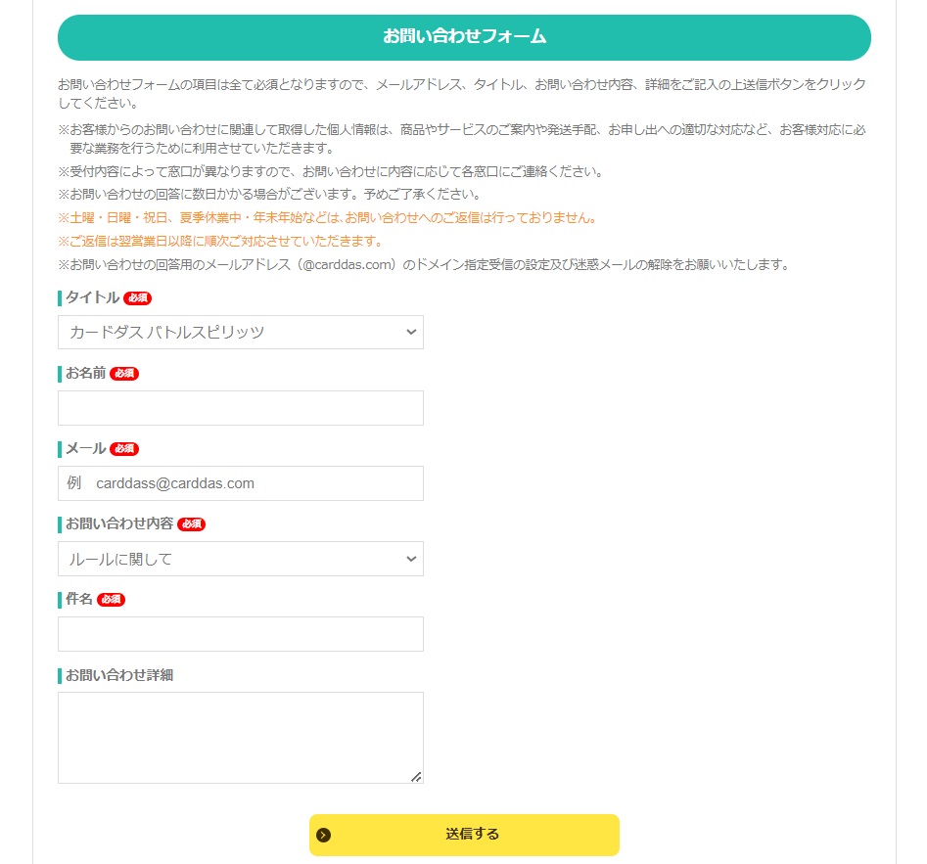Click the chevron arrow of the ルールに関して select box
This screenshot has height=864, width=927.
tap(411, 559)
